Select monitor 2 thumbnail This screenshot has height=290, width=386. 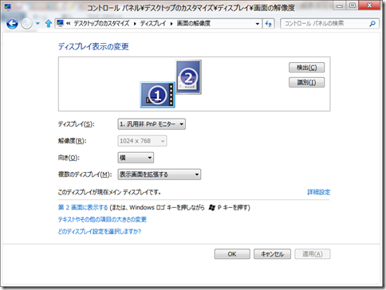[188, 77]
